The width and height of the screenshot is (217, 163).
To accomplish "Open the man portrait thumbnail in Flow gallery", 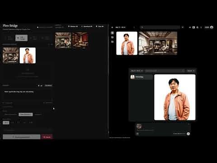I will (127, 43).
